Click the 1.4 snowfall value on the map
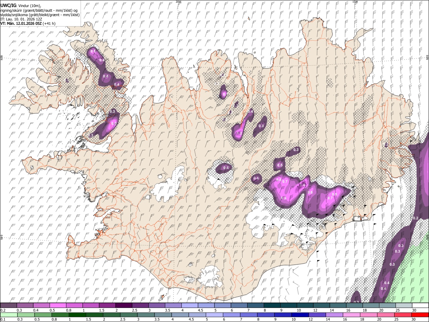This screenshot has height=322, width=429. pyautogui.click(x=302, y=185)
